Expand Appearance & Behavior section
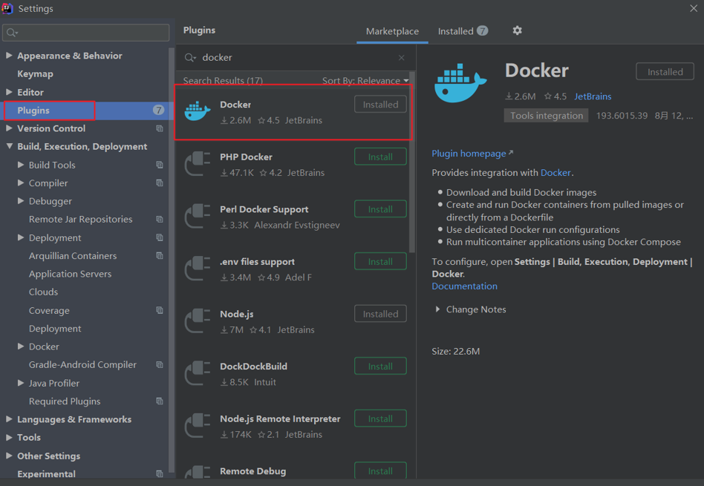The height and width of the screenshot is (486, 704). pyautogui.click(x=9, y=55)
